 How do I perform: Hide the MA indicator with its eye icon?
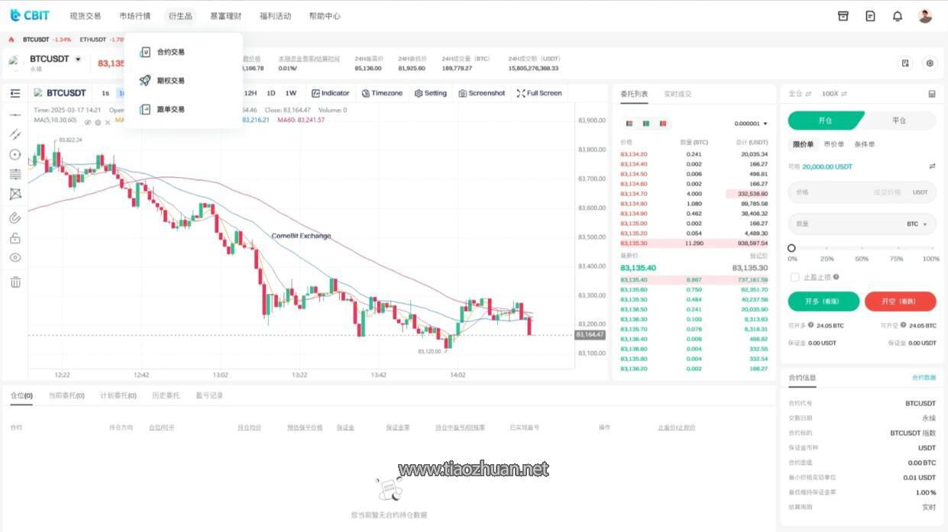pos(88,122)
